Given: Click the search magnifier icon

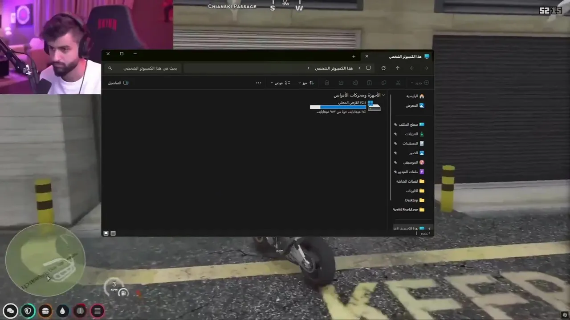Looking at the screenshot, I should (x=110, y=68).
